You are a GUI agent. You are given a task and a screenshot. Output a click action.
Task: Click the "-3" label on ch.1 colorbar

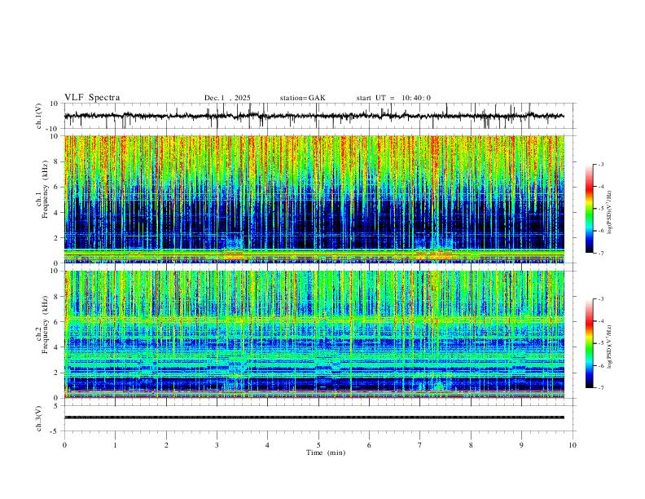(600, 164)
